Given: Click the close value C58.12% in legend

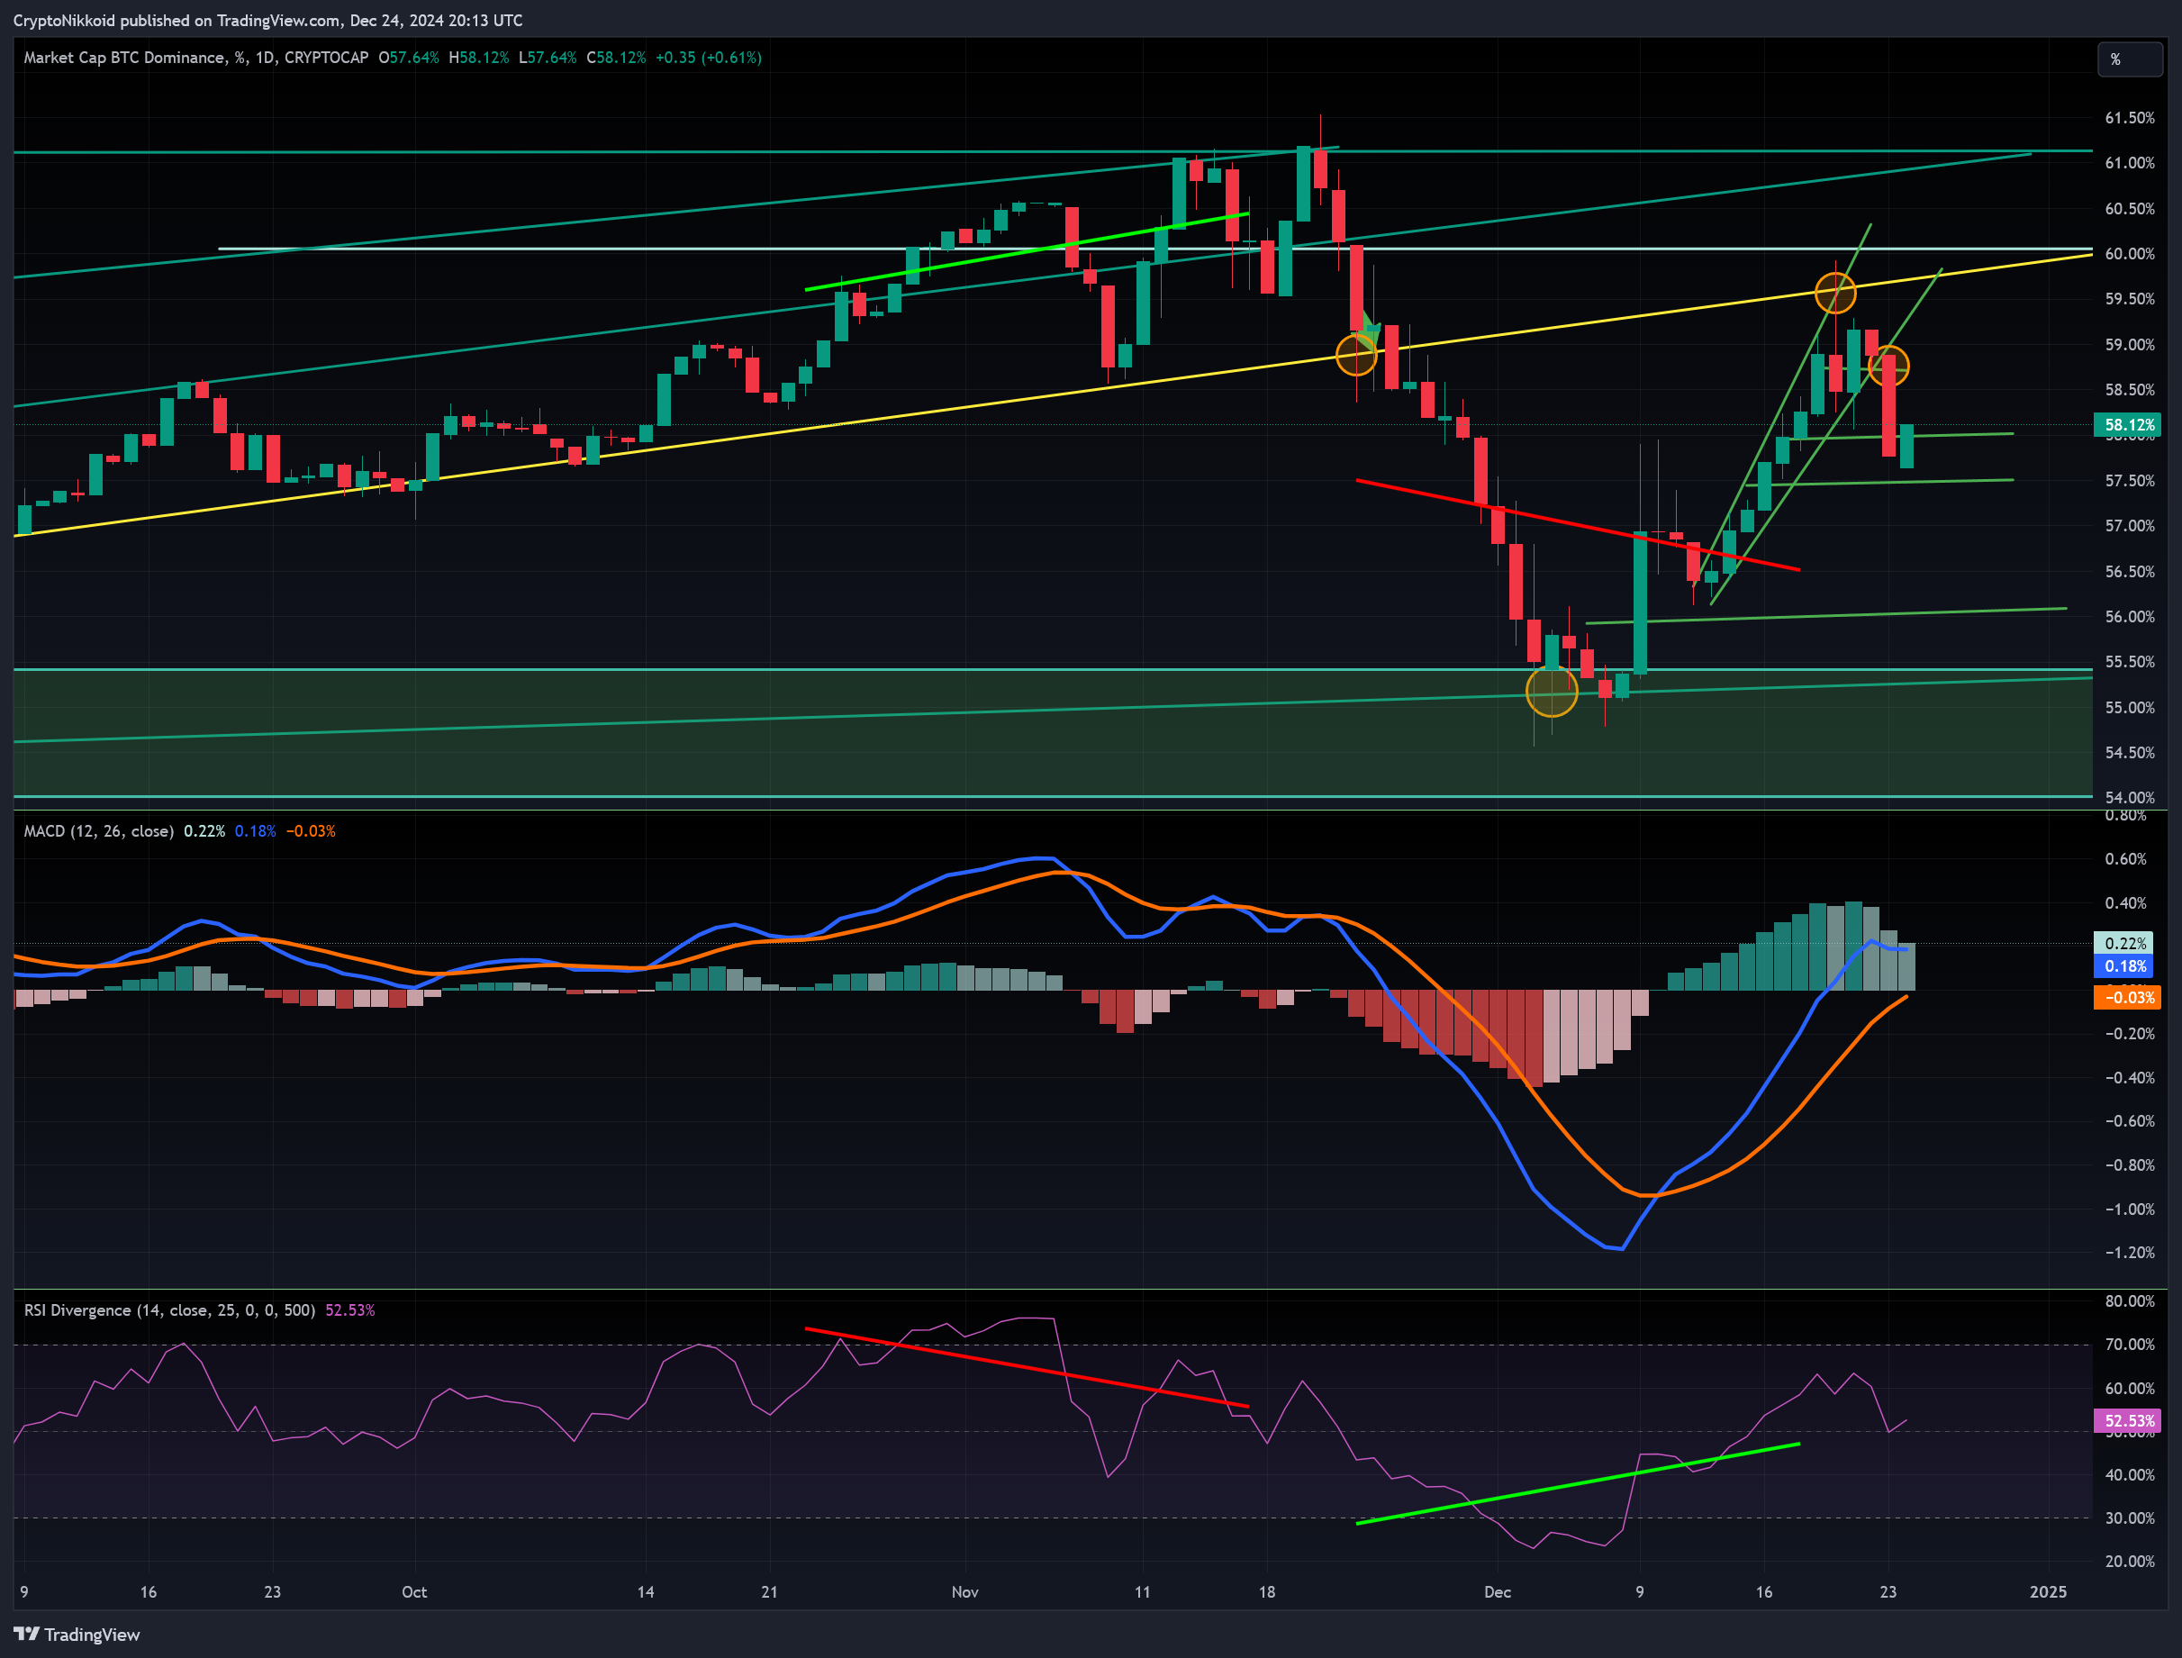Looking at the screenshot, I should [x=616, y=58].
